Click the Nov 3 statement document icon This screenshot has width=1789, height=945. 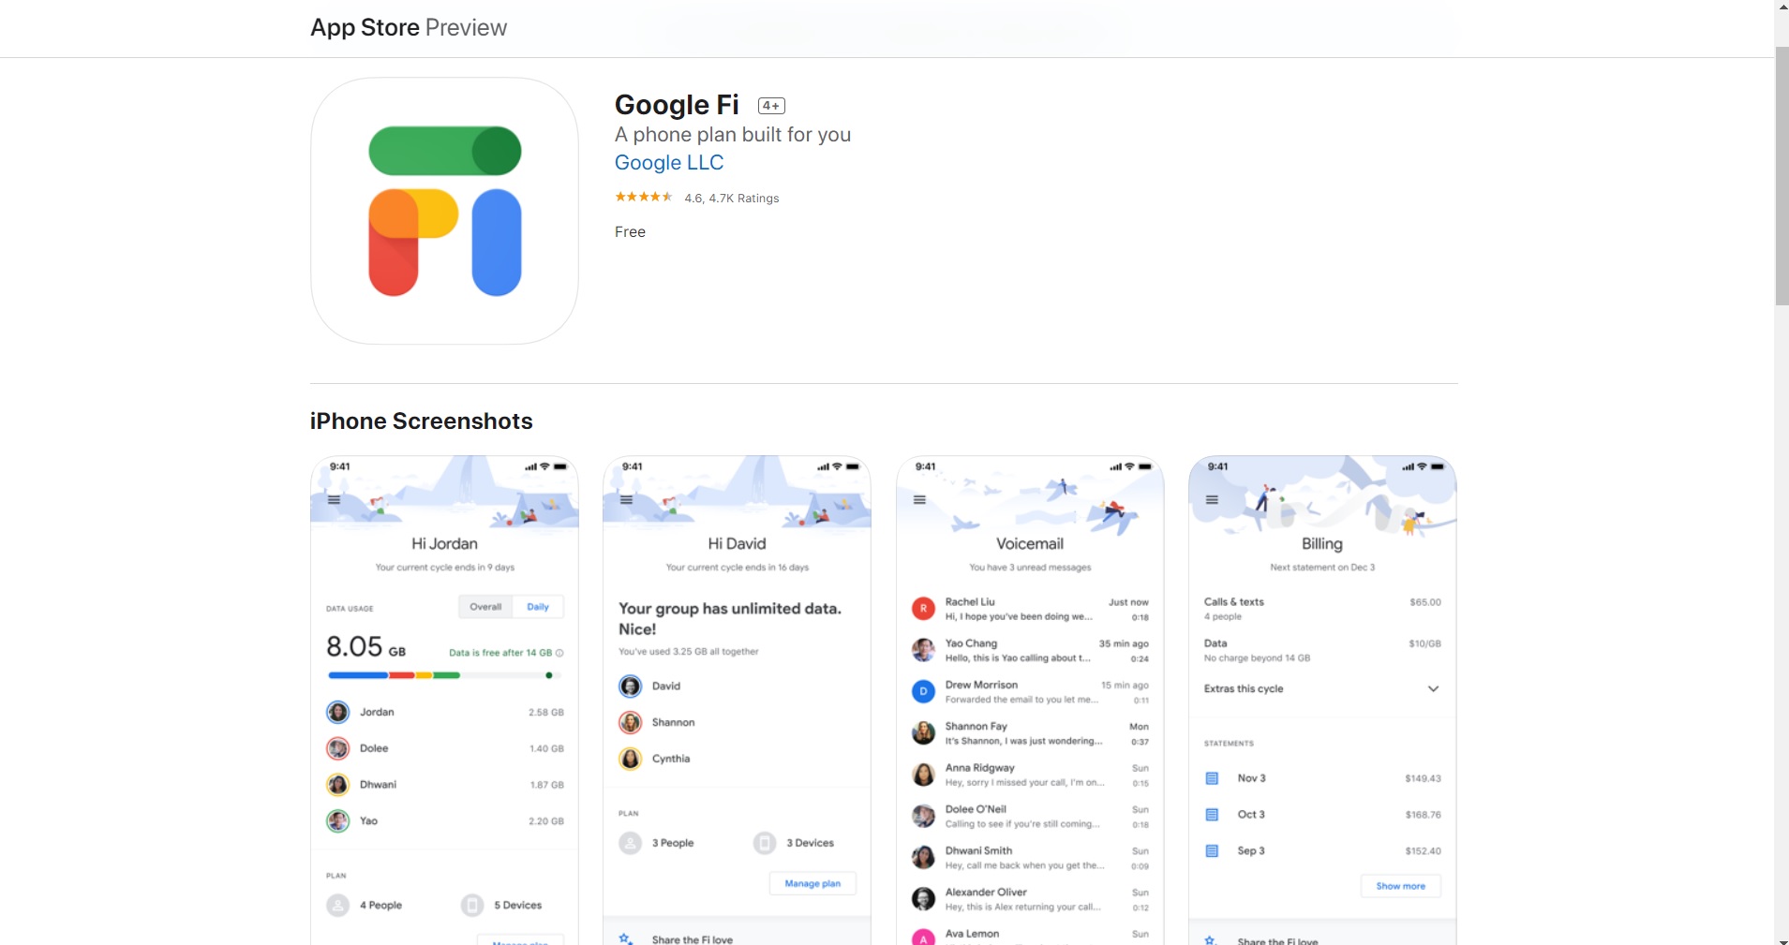coord(1212,778)
